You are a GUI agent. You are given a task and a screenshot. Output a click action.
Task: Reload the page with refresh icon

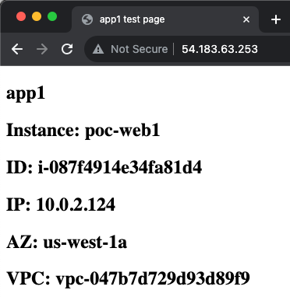pyautogui.click(x=67, y=49)
